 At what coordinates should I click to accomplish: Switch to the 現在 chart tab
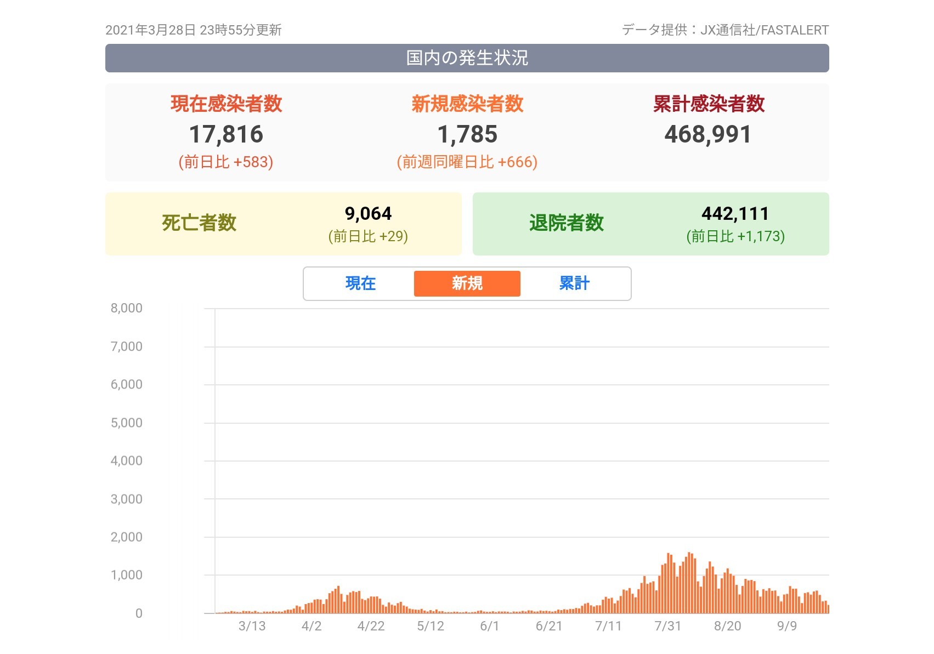pos(360,283)
